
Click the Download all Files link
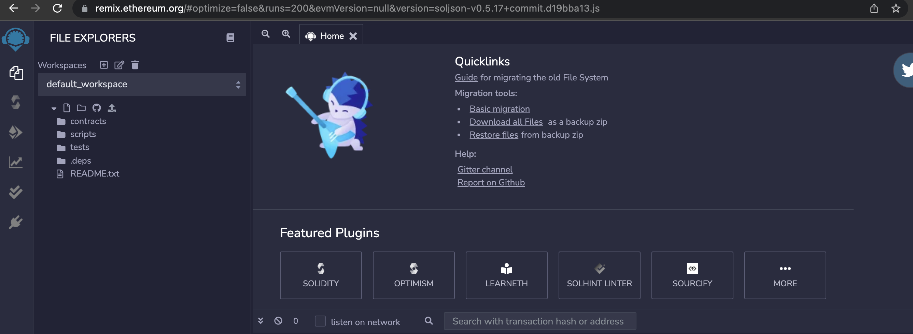(x=506, y=122)
